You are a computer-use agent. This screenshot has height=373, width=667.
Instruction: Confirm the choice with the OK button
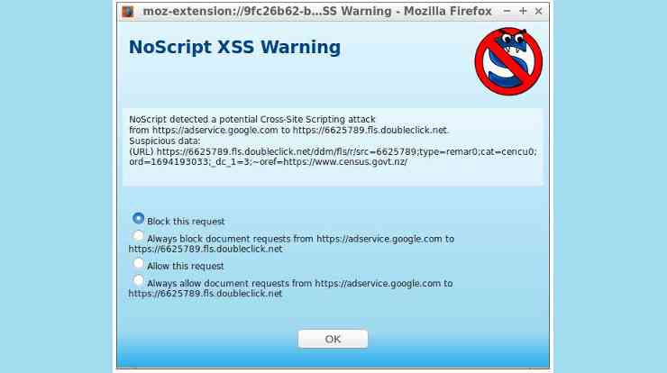click(333, 339)
